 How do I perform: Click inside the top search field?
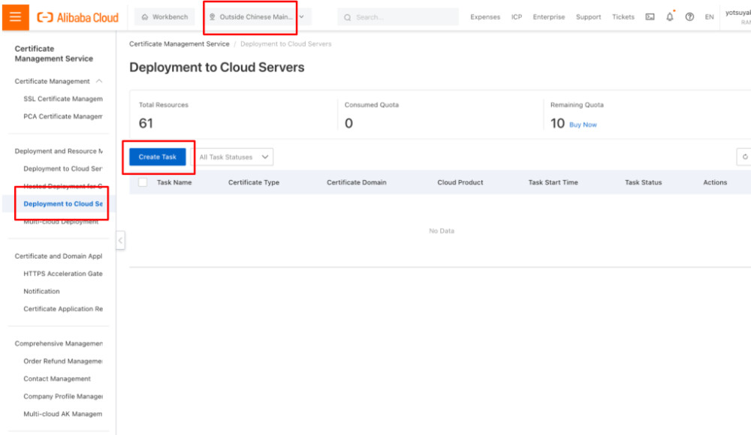point(398,16)
